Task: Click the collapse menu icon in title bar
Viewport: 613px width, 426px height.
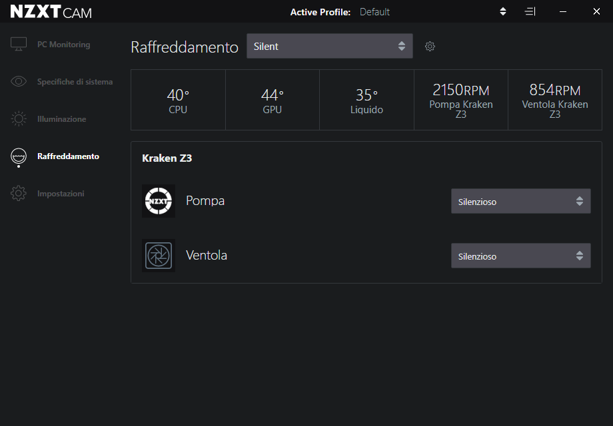Action: 530,12
